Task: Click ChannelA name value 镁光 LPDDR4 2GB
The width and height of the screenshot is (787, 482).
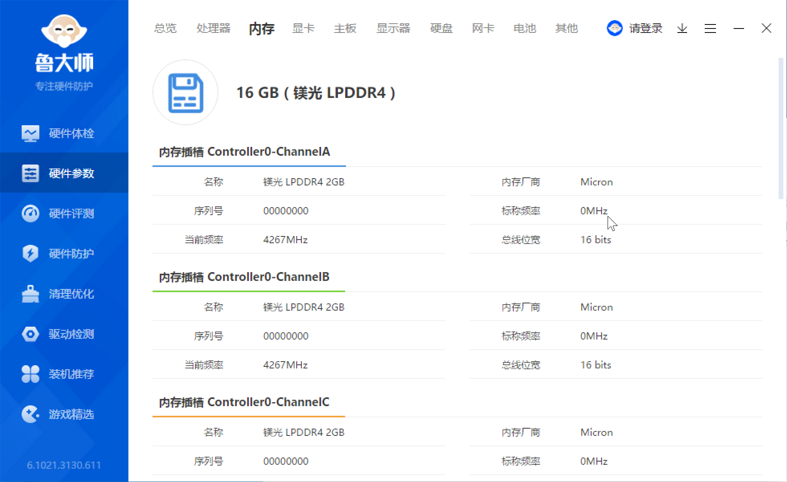Action: click(x=304, y=182)
